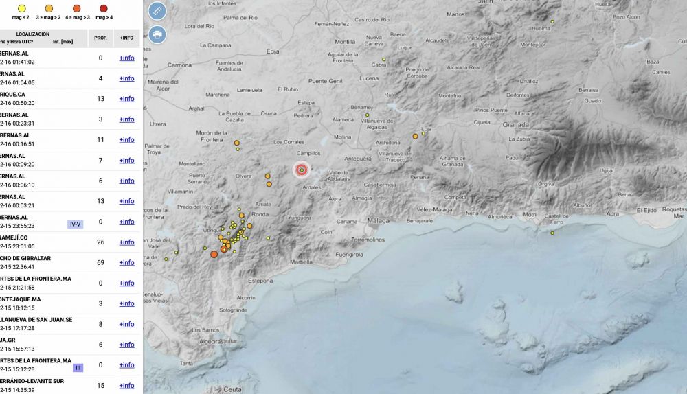Screen dimensions: 687x394
Task: Click the dark red mag > 4 legend circle
Action: (x=104, y=8)
